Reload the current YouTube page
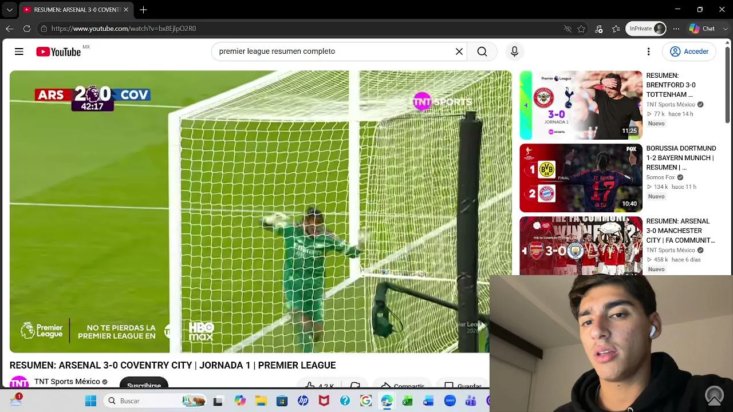The image size is (733, 412). point(27,29)
